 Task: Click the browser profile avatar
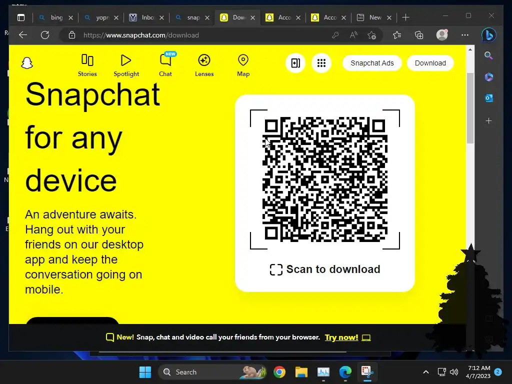[x=442, y=35]
